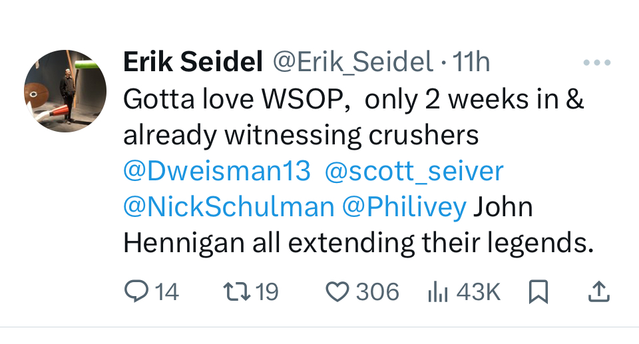Viewport: 639px width, 344px height.
Task: Click the 43K views count
Action: coord(477,291)
